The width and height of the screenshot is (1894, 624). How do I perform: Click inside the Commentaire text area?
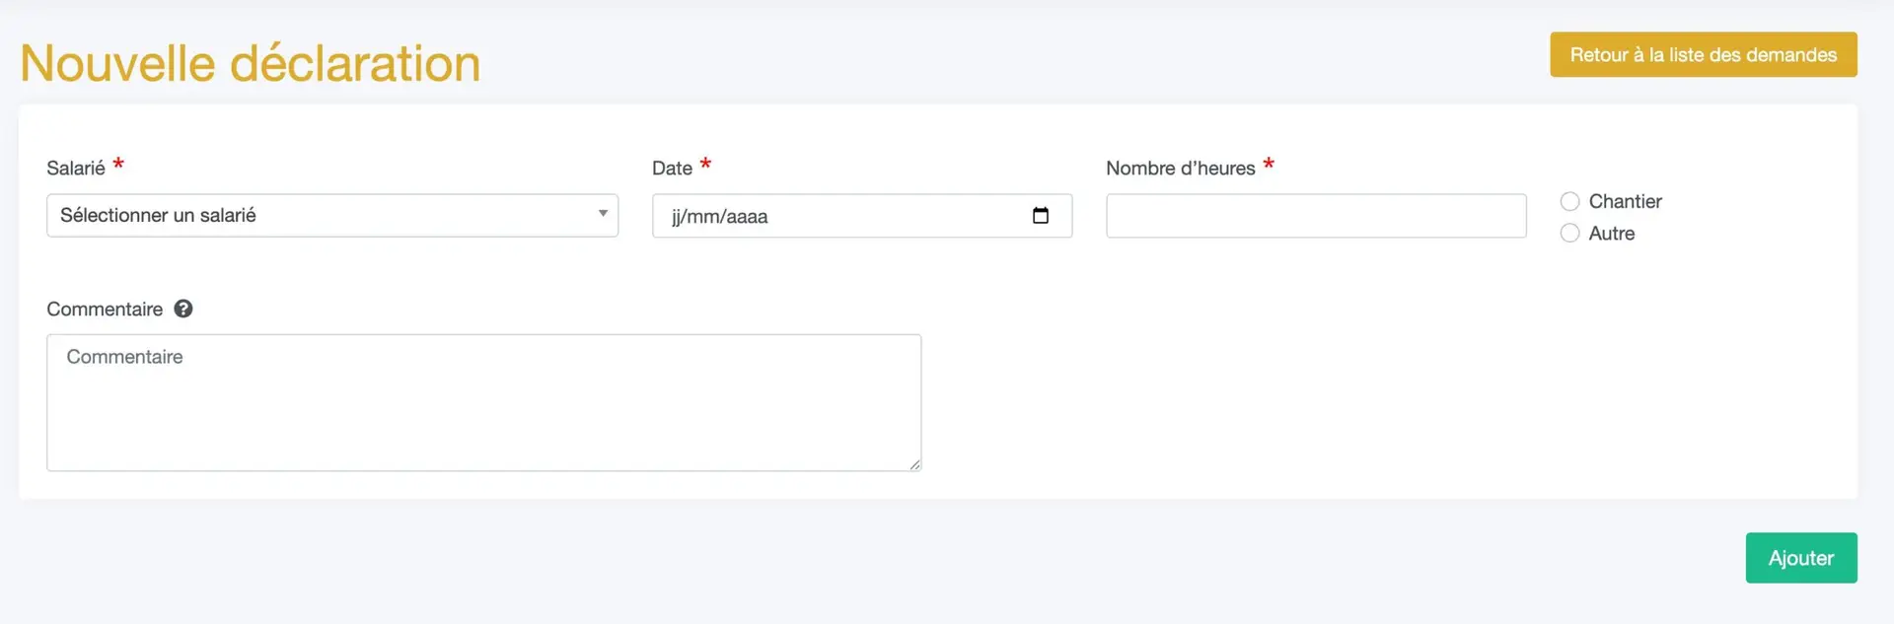(x=483, y=402)
